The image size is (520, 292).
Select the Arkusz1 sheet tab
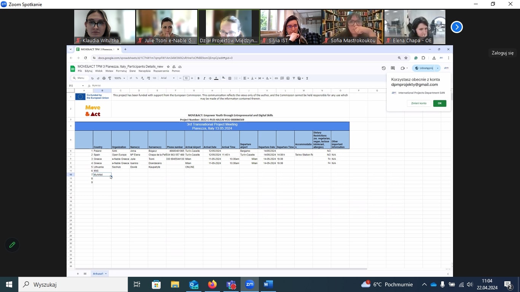point(99,274)
